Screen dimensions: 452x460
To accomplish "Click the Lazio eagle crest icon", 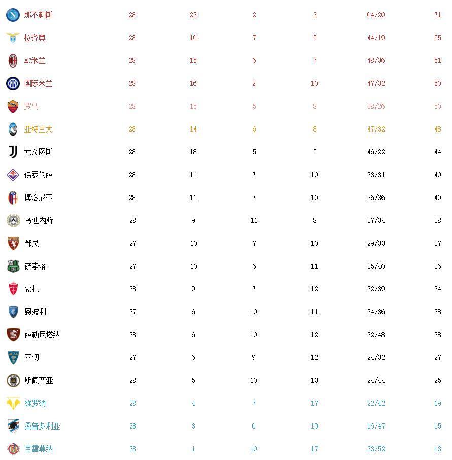I will pos(13,38).
